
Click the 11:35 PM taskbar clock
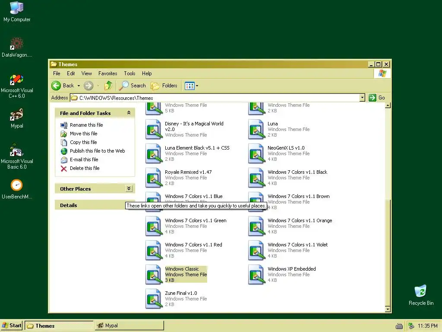(428, 326)
